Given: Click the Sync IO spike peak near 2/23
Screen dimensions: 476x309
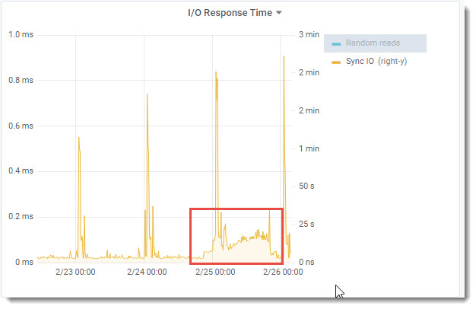Looking at the screenshot, I should [78, 138].
